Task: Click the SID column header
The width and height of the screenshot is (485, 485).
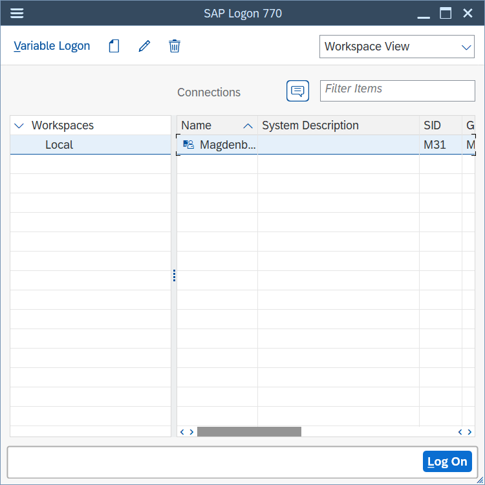Action: (x=440, y=125)
